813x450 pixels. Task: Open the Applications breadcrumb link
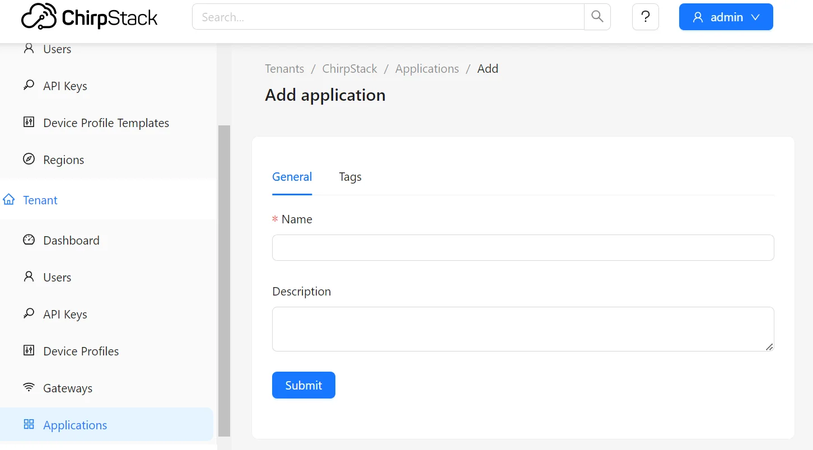427,68
